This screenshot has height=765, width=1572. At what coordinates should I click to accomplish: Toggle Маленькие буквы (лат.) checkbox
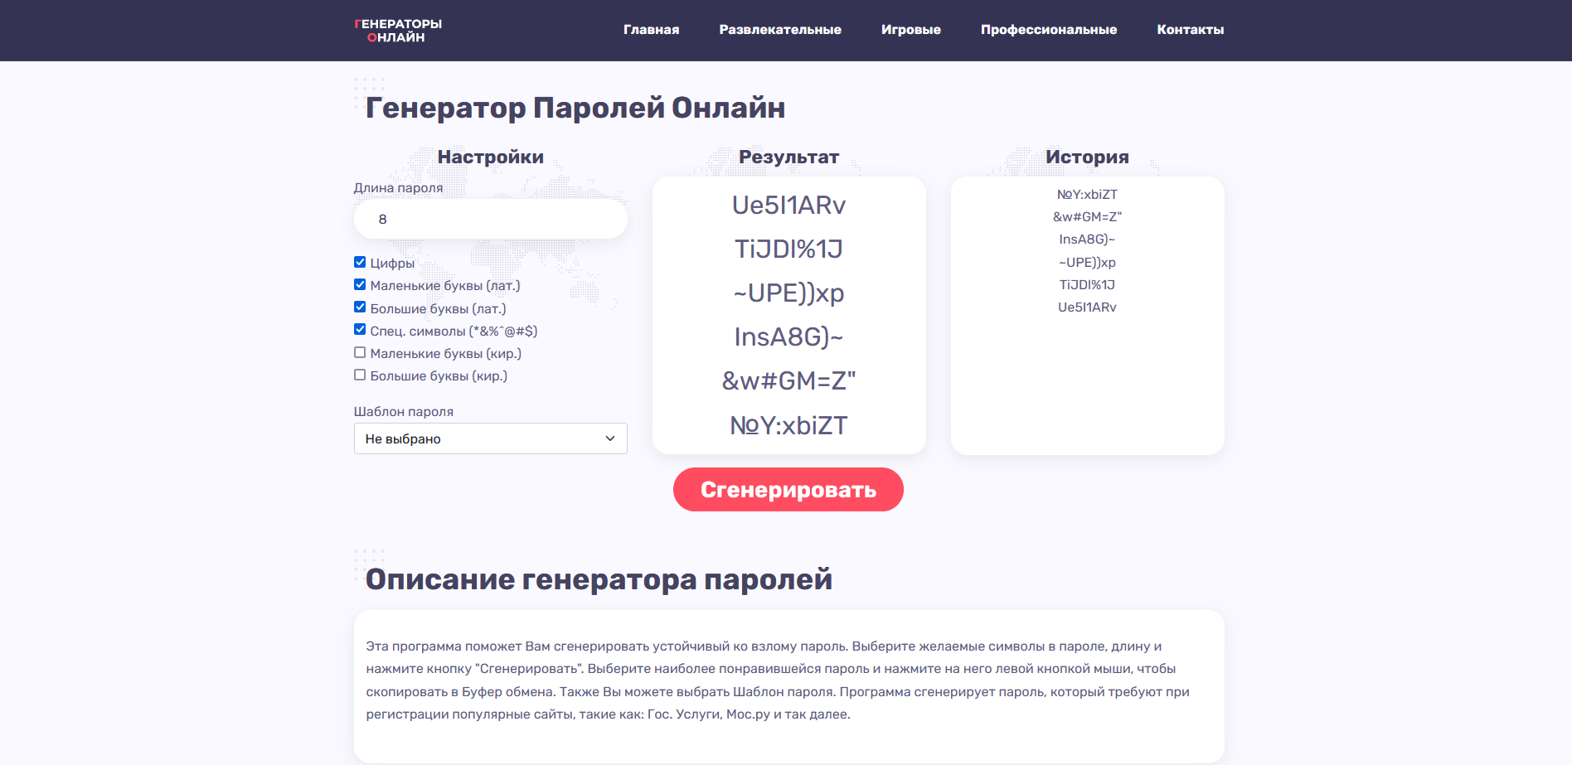click(360, 284)
